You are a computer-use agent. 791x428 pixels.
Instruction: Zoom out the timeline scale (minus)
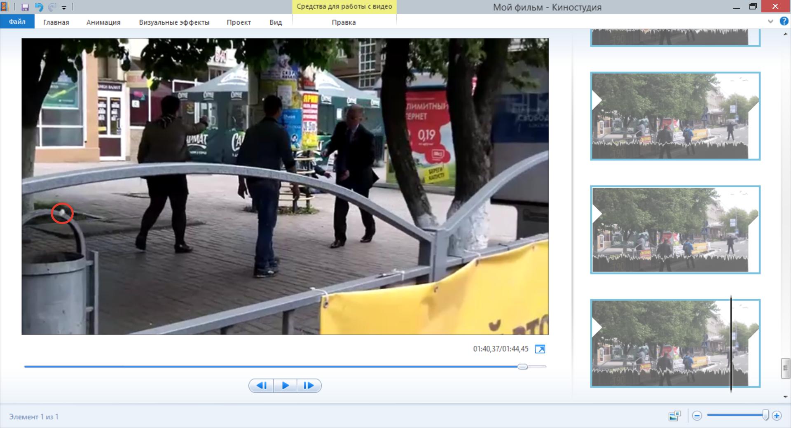pyautogui.click(x=697, y=416)
